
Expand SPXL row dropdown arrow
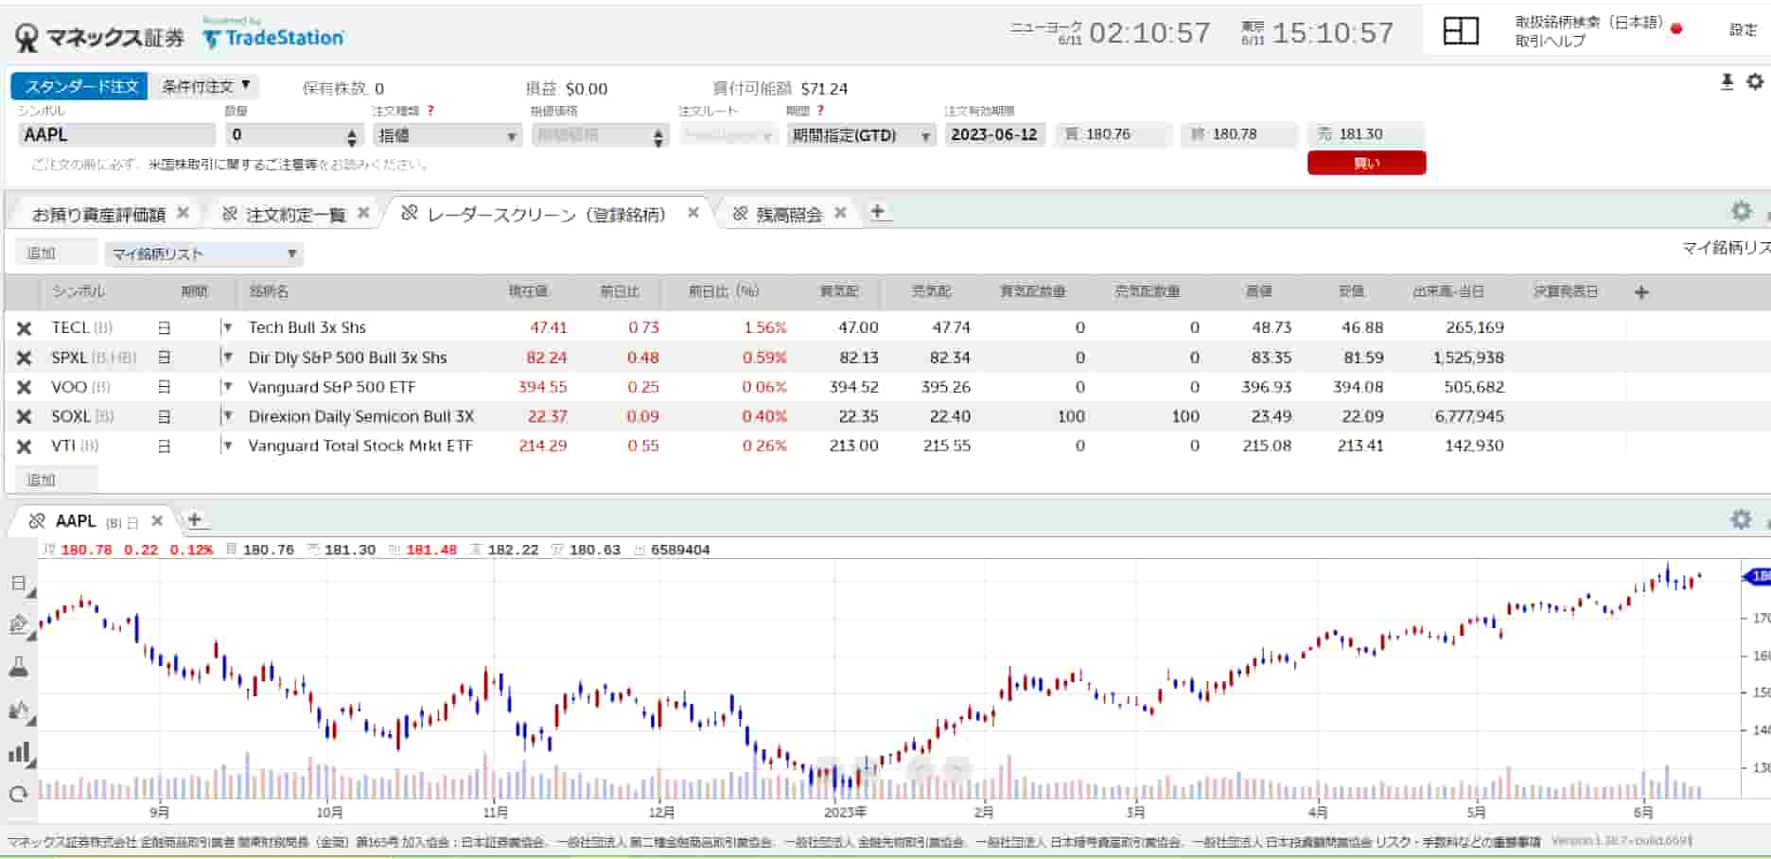(x=227, y=357)
